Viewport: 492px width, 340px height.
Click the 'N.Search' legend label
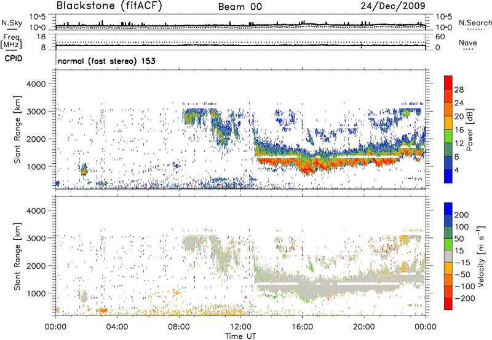pos(475,23)
